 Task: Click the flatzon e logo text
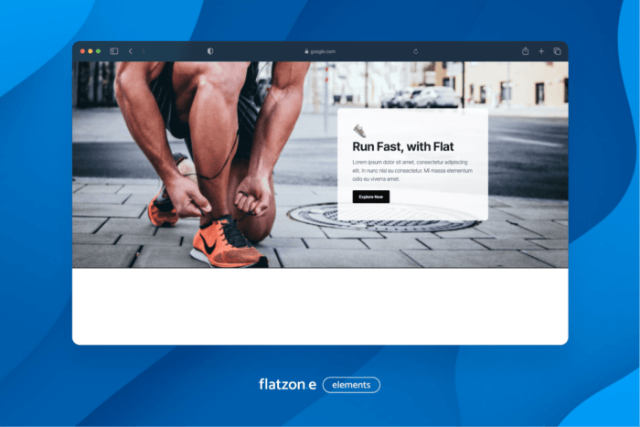[287, 385]
